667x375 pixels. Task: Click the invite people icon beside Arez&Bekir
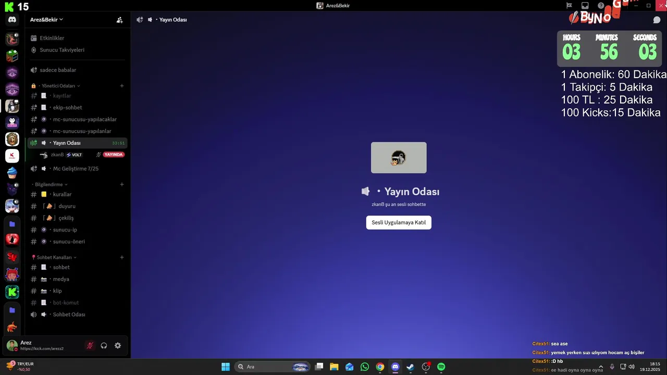click(x=120, y=20)
